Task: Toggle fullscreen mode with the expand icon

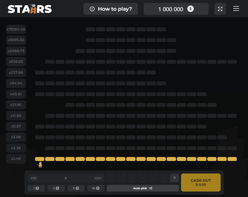Action: 220,9
